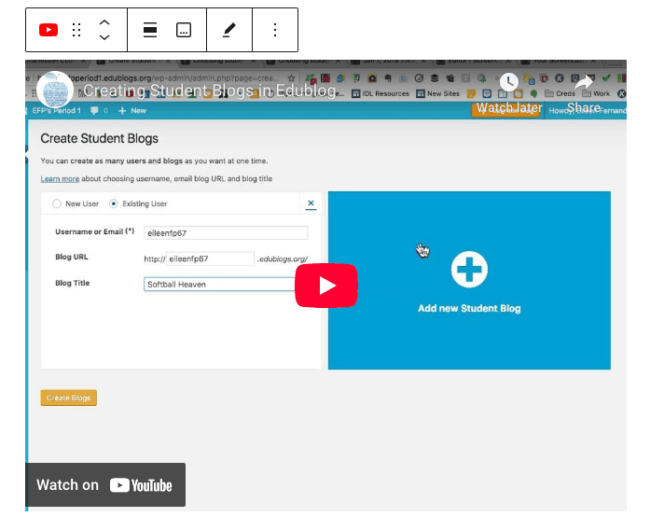Viewport: 664px width, 531px height.
Task: Click the YouTube block type icon
Action: (48, 30)
